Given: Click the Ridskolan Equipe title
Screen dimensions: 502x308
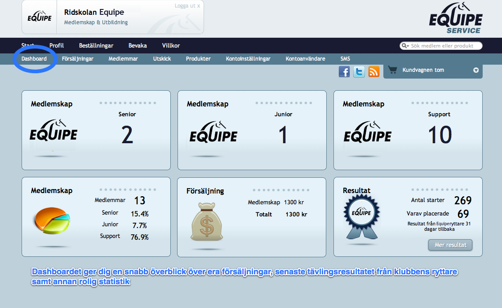Looking at the screenshot, I should coord(94,12).
